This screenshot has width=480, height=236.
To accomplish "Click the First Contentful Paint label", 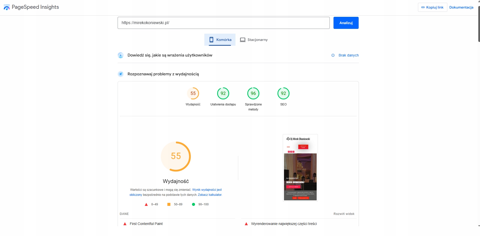I will point(146,224).
